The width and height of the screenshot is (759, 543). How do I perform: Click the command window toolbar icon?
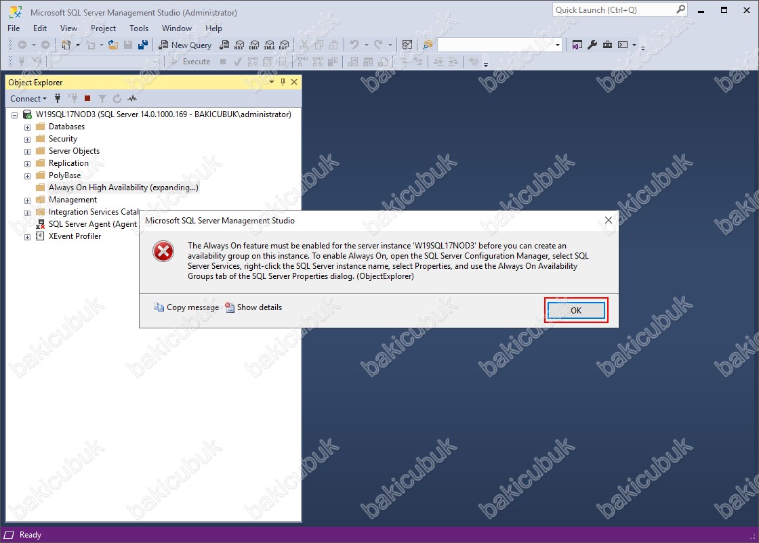(x=623, y=45)
